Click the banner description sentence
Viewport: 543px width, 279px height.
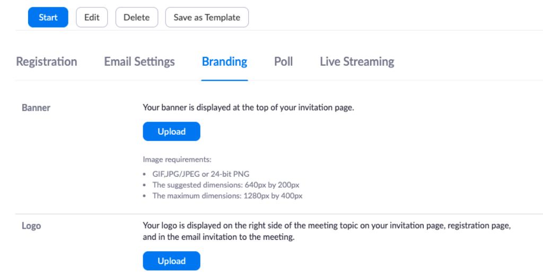coord(248,108)
